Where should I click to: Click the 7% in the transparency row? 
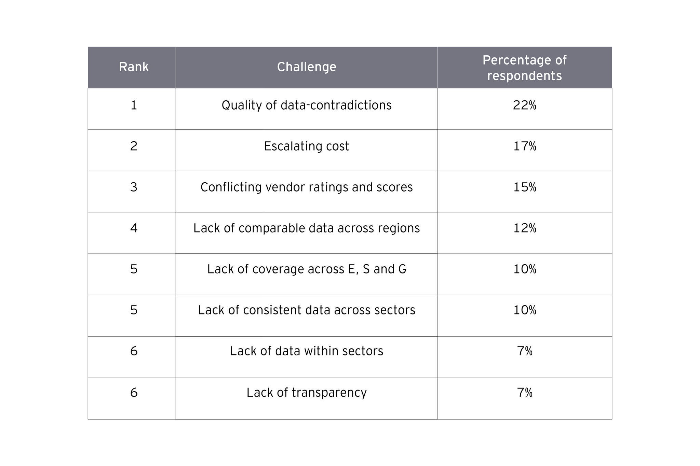524,393
